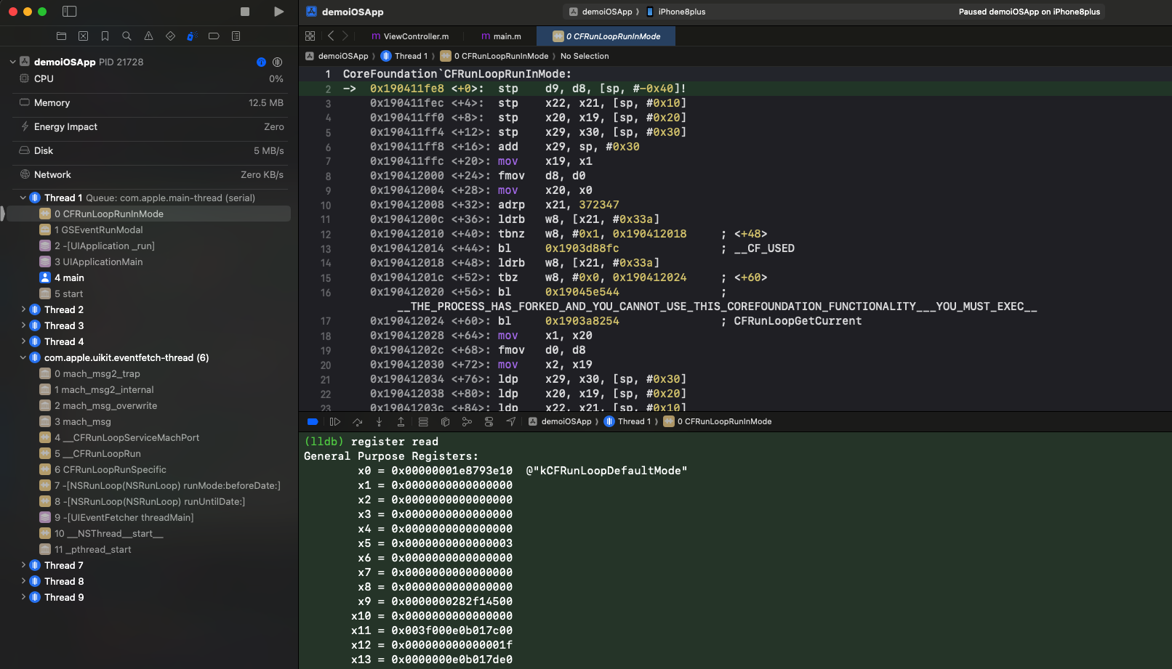Select frame 3 UIApplicationMain
The height and width of the screenshot is (669, 1172).
click(148, 261)
